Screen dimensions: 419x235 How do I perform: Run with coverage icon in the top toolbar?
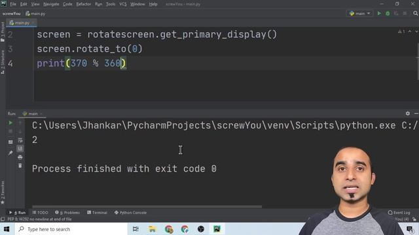[x=396, y=13]
